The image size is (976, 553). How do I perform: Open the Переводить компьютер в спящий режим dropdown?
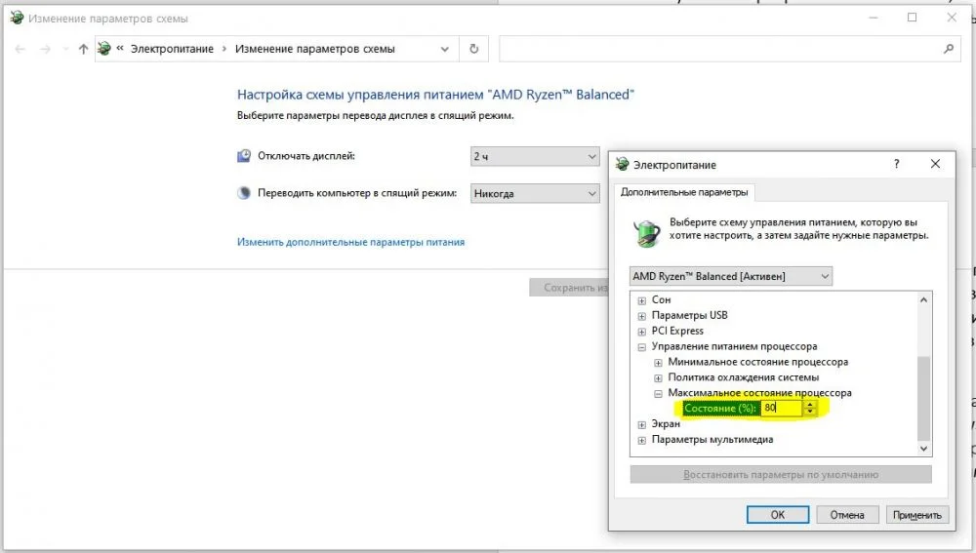(x=535, y=193)
